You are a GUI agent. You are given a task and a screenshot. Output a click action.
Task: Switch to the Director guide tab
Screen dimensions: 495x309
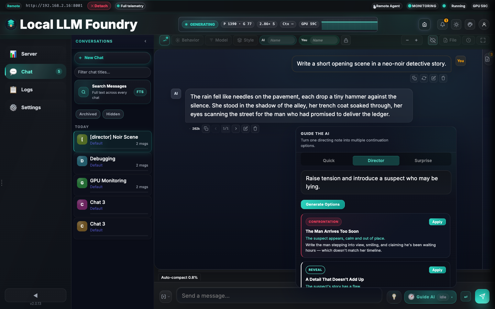(x=376, y=161)
